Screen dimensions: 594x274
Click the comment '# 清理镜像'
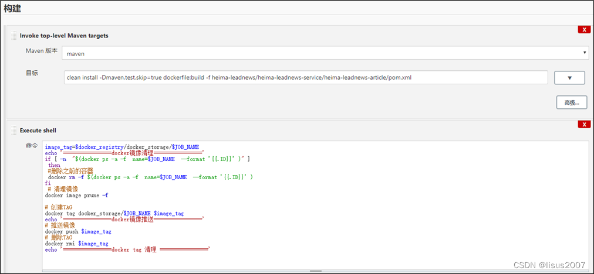tap(63, 189)
